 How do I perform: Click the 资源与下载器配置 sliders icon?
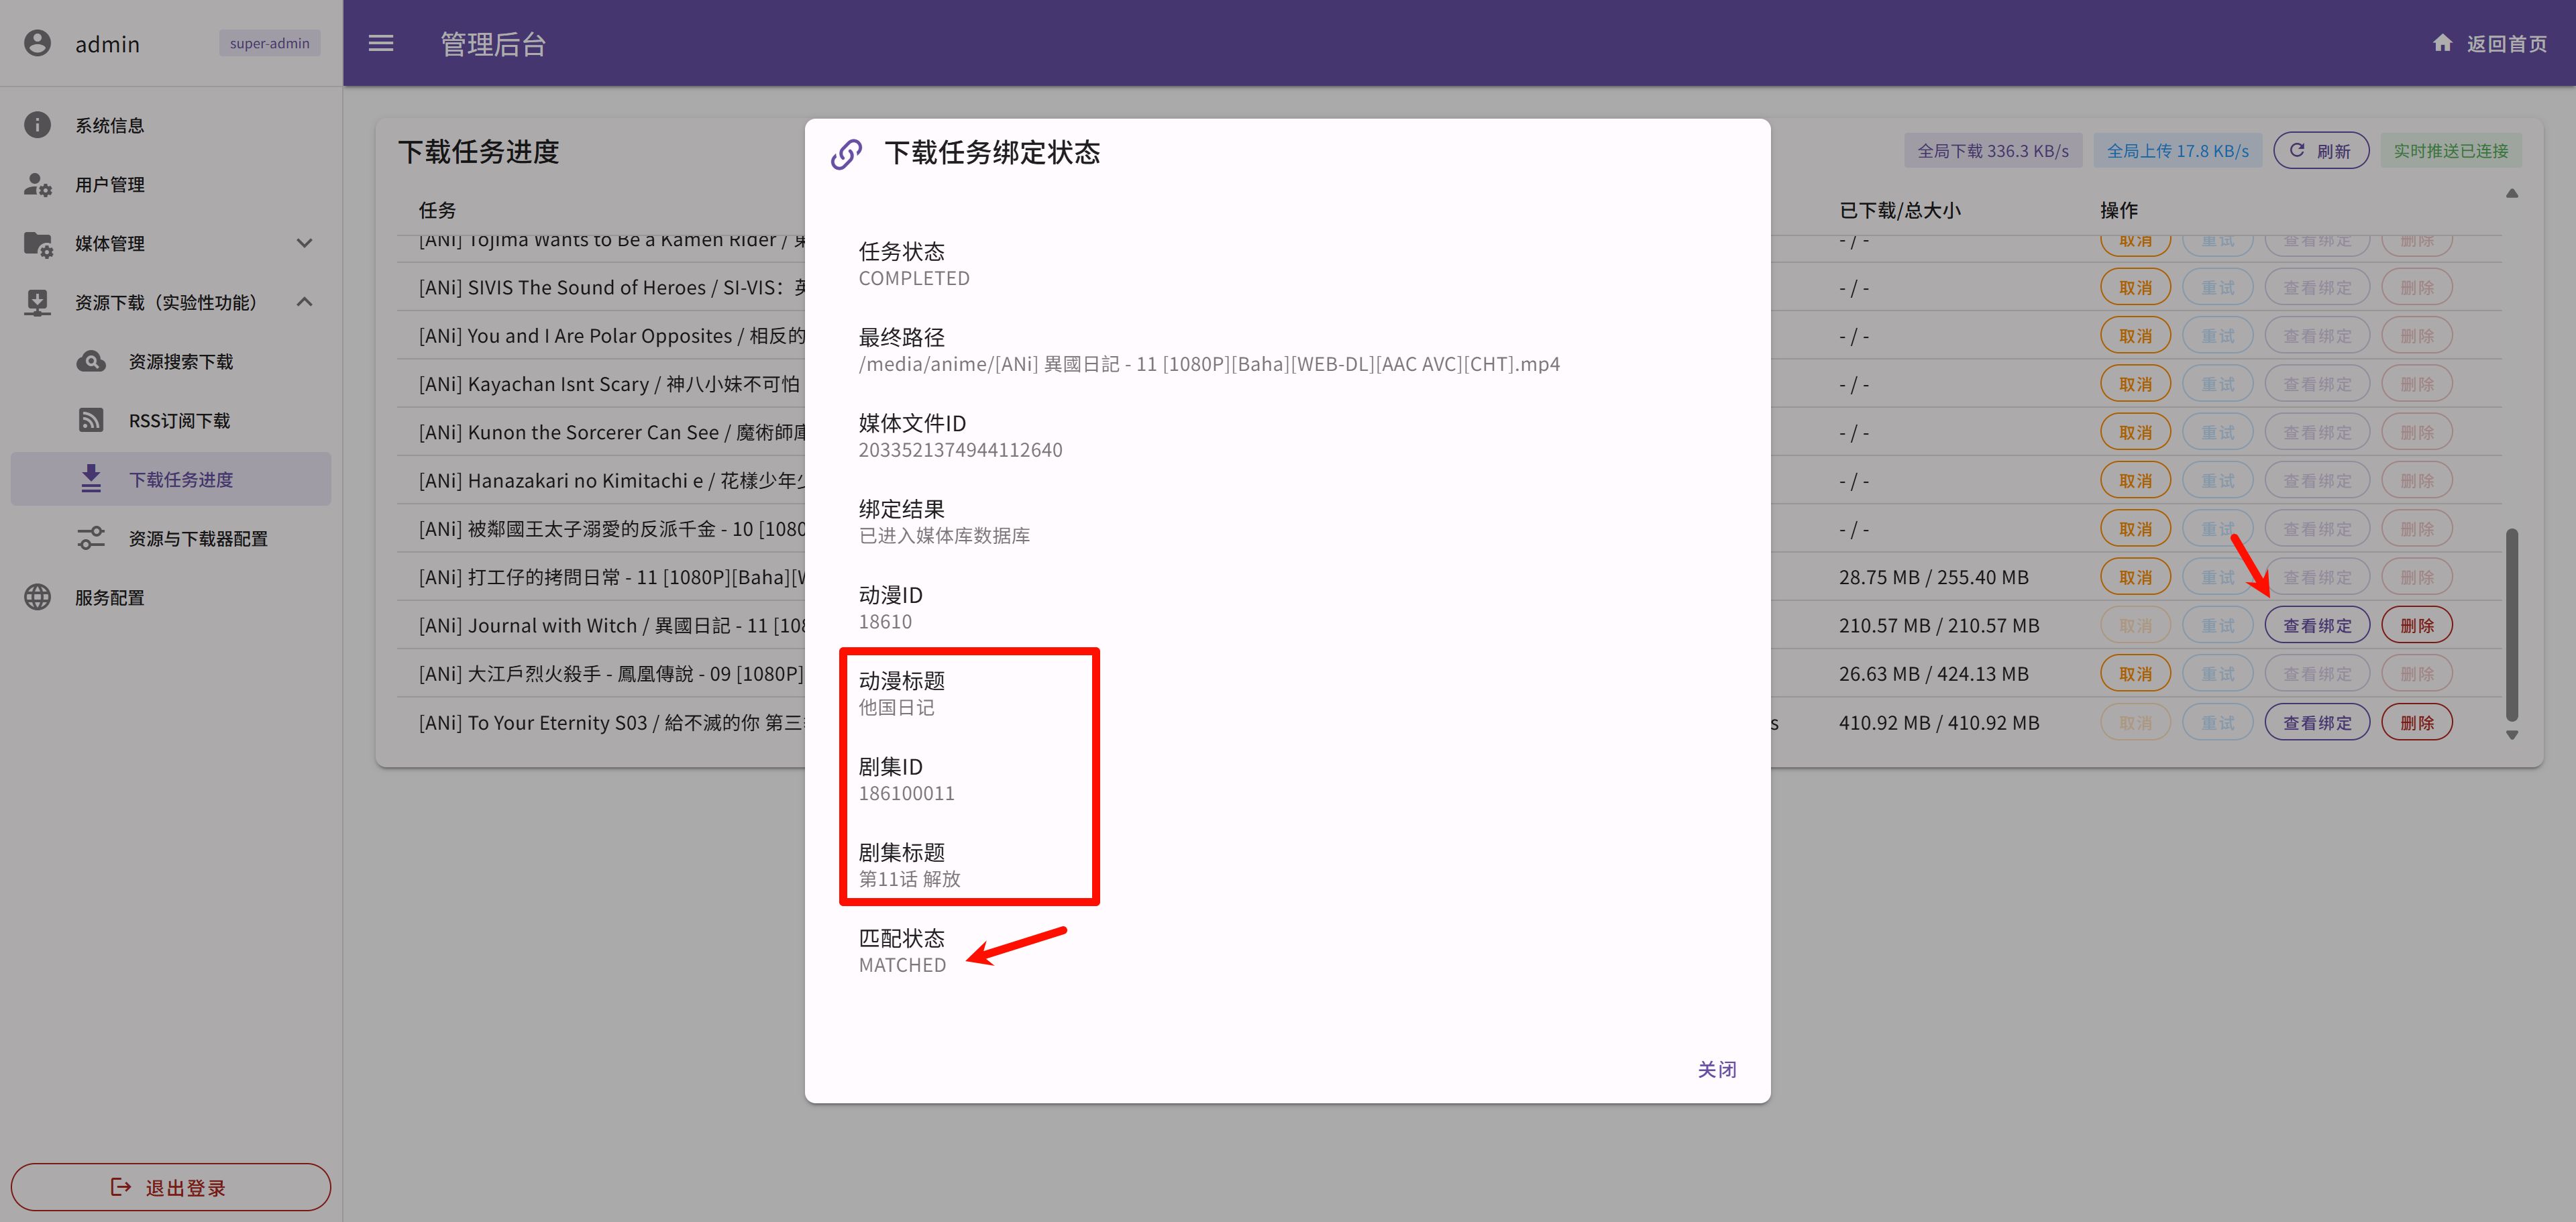coord(91,538)
